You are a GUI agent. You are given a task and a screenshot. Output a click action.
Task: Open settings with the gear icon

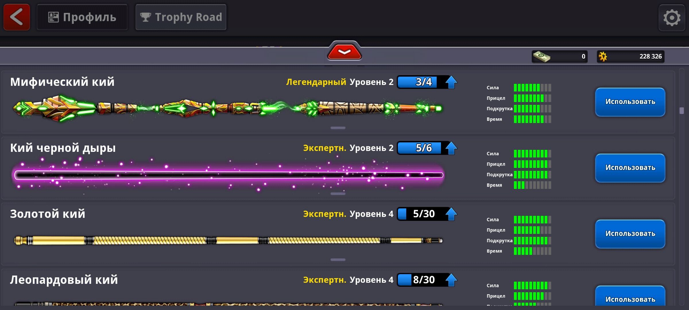pyautogui.click(x=672, y=18)
